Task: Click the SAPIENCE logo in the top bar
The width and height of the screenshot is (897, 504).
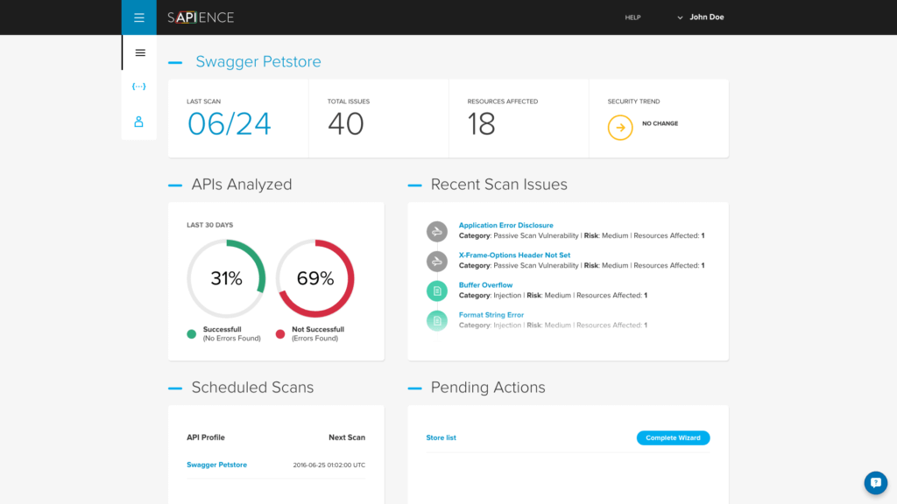Action: 200,17
